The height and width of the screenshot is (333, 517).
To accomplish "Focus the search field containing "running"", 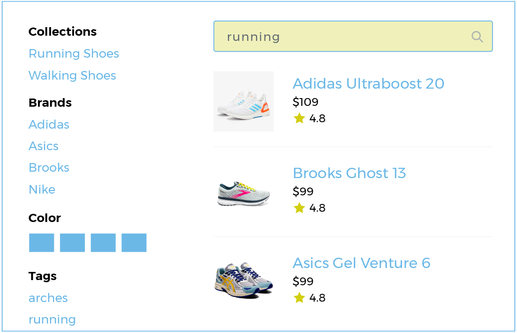I will click(x=345, y=37).
